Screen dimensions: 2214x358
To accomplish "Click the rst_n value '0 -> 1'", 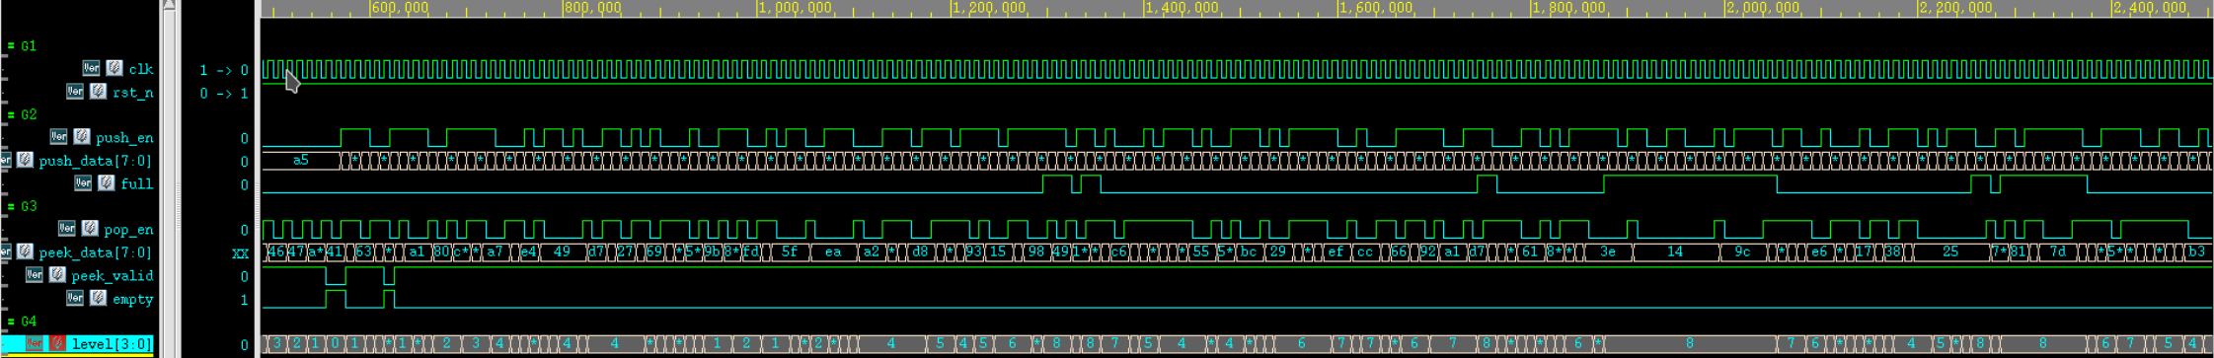I will point(224,94).
